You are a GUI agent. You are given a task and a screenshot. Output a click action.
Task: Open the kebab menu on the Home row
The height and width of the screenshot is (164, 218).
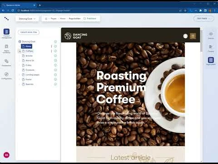pos(51,46)
